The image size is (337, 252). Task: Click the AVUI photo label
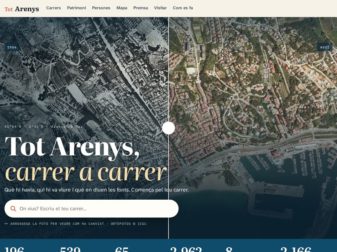coord(325,47)
